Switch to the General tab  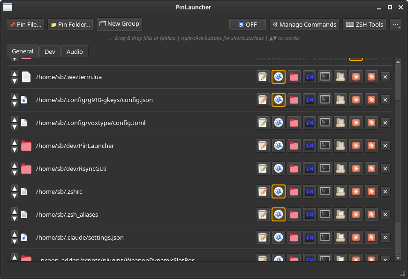point(23,51)
